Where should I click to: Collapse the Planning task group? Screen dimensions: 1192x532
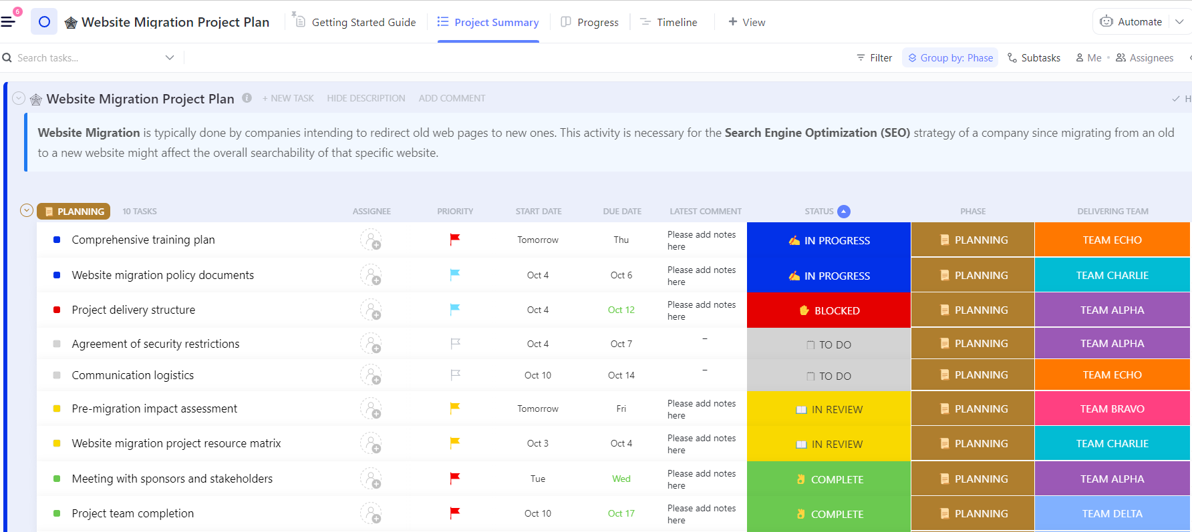[x=27, y=211]
